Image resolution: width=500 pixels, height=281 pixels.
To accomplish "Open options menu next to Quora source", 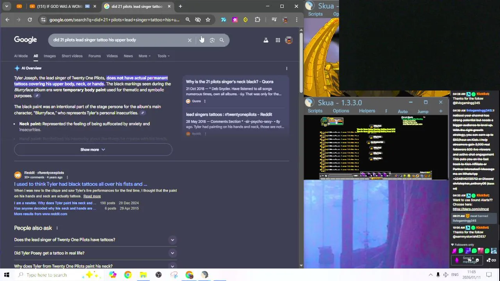I will click(x=205, y=101).
